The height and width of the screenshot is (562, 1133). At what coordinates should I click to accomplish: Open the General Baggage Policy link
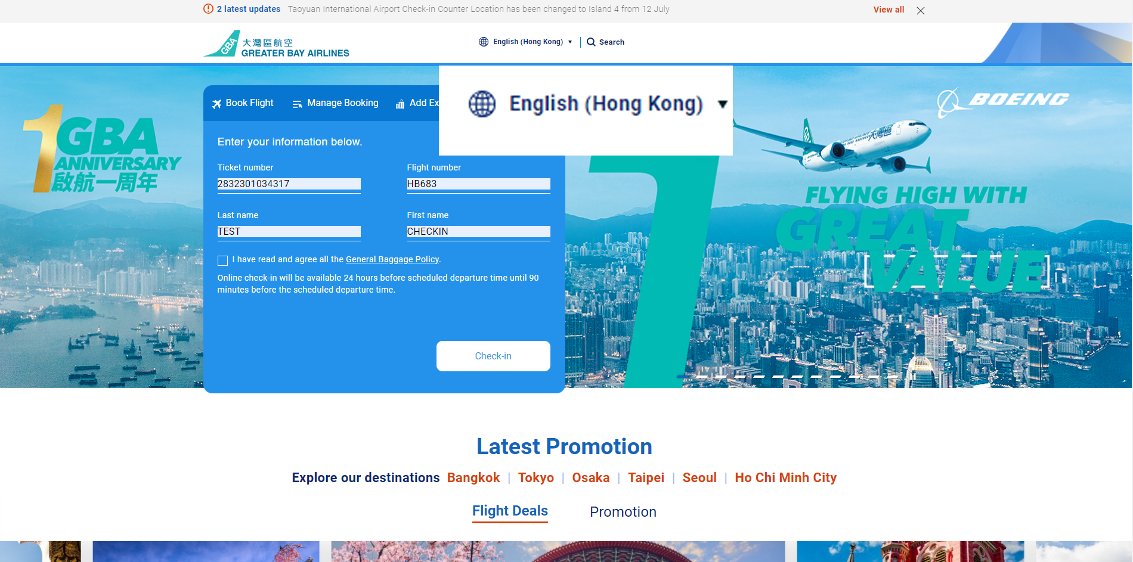(392, 259)
